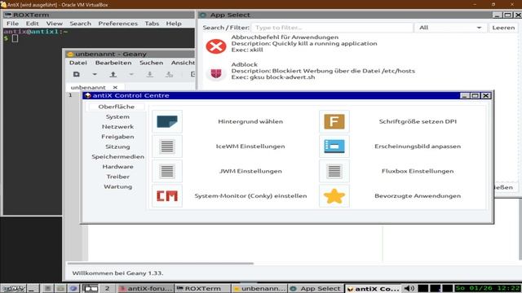Open the Datei menu in Geany
Screen dimensions: 522x293
click(x=78, y=63)
